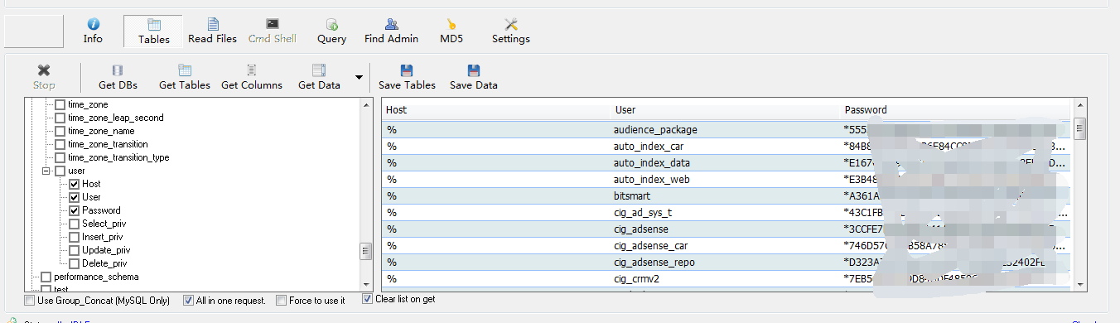The height and width of the screenshot is (323, 1120).
Task: Check the Select_priv column checkbox
Action: [x=75, y=224]
